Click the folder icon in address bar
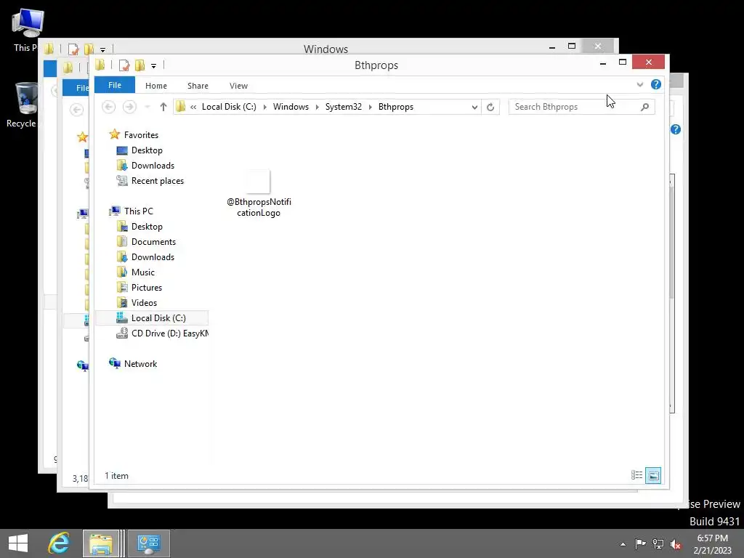This screenshot has width=744, height=558. point(180,107)
